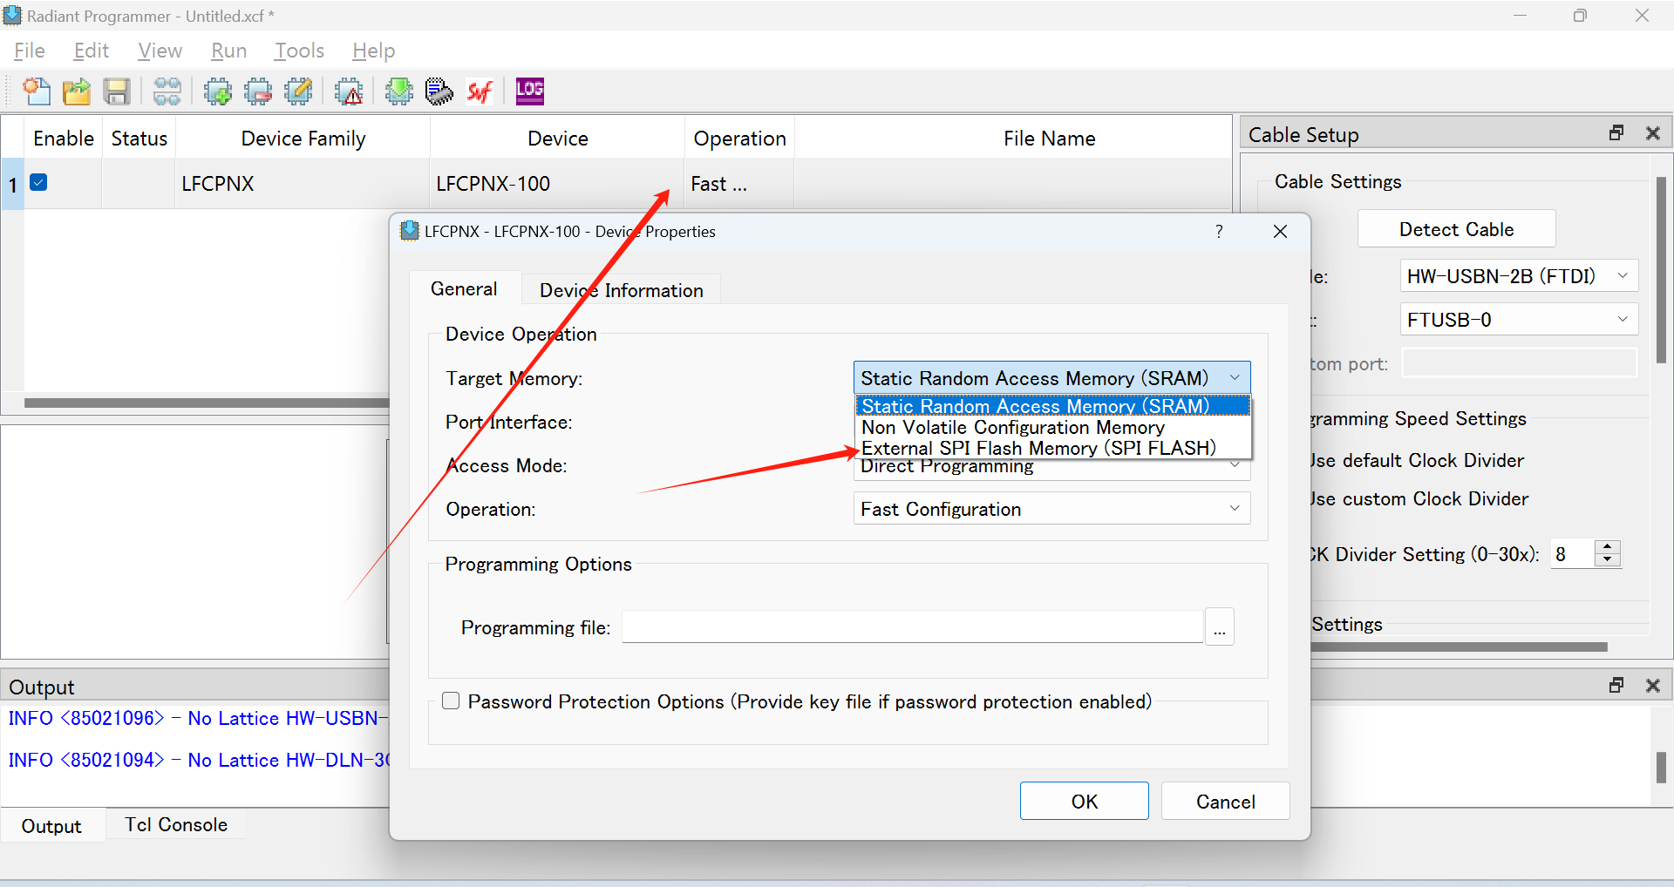Viewport: 1674px width, 887px height.
Task: Select the LFCPNX Device Family cell
Action: pyautogui.click(x=303, y=184)
